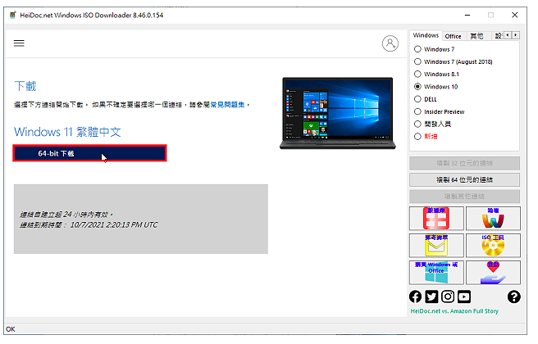The height and width of the screenshot is (344, 538).
Task: Open the YouTube channel icon
Action: (464, 296)
